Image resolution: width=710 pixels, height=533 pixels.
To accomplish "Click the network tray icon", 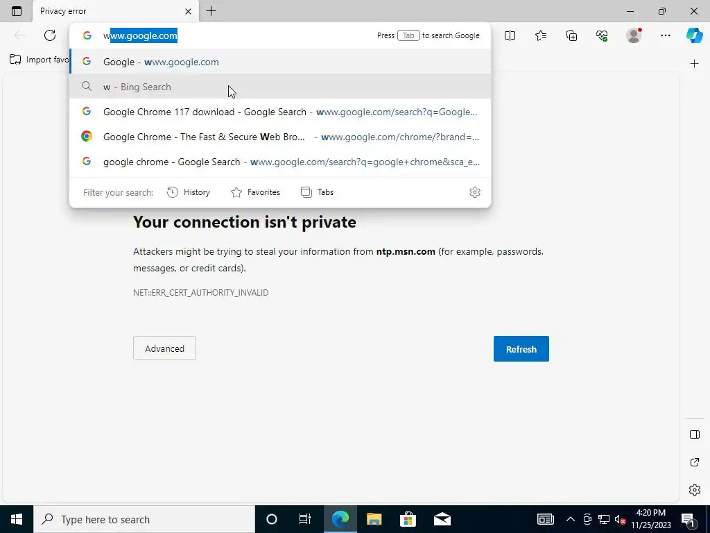I will 604,519.
